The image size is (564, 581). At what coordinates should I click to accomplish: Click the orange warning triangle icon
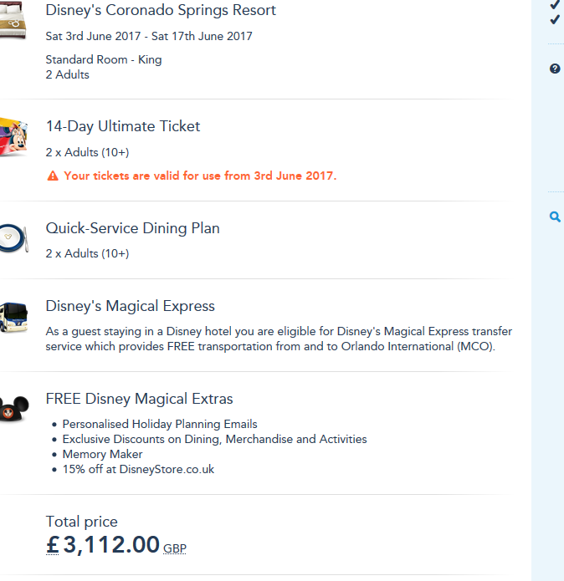click(x=53, y=176)
